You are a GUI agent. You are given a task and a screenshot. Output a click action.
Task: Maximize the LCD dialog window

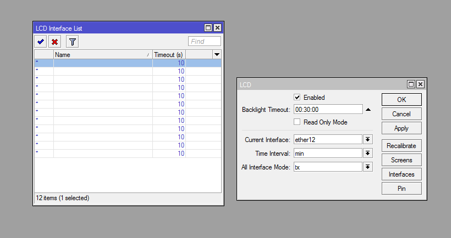(411, 84)
